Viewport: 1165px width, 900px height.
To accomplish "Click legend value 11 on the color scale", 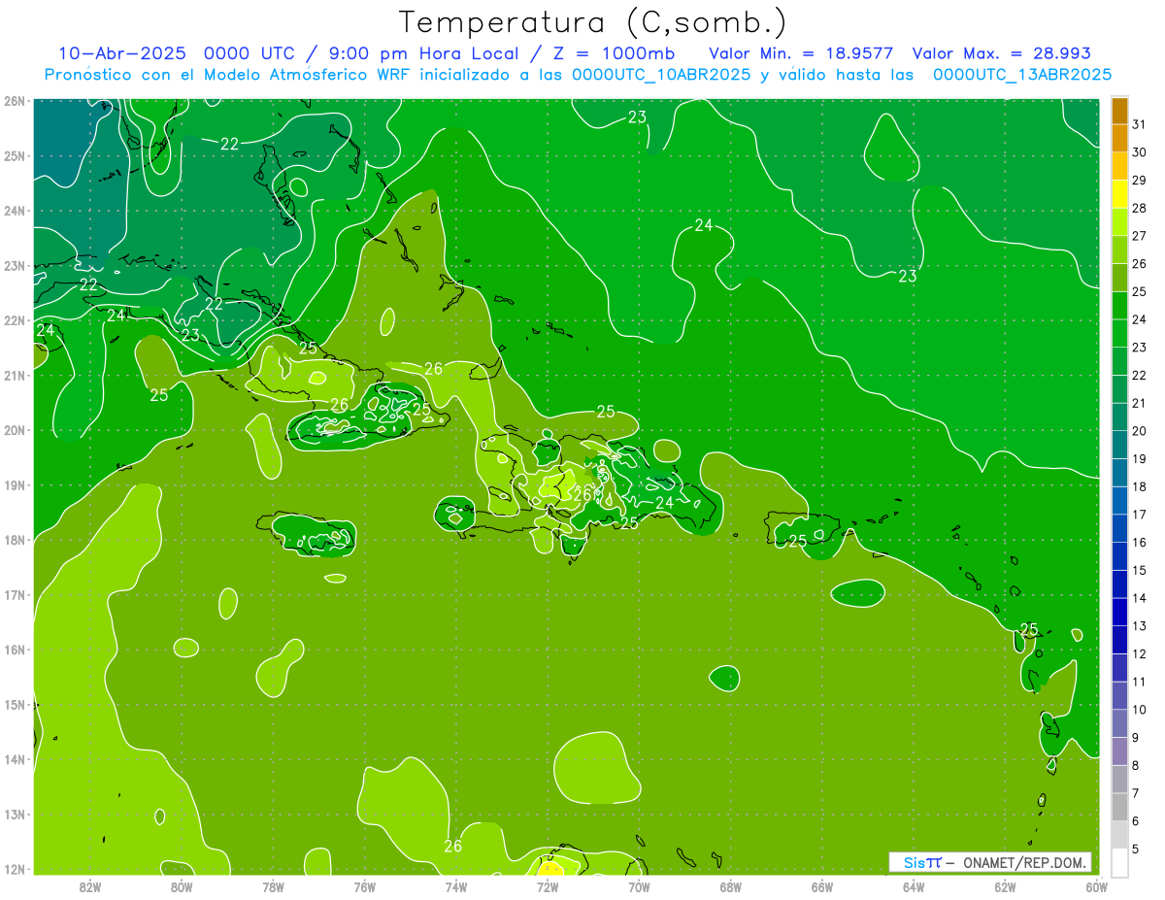I will pyautogui.click(x=1140, y=682).
